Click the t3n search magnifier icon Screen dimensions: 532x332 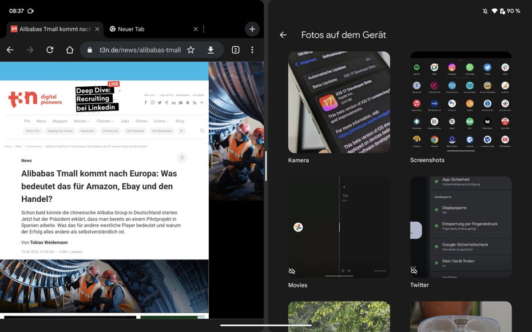[x=202, y=131]
